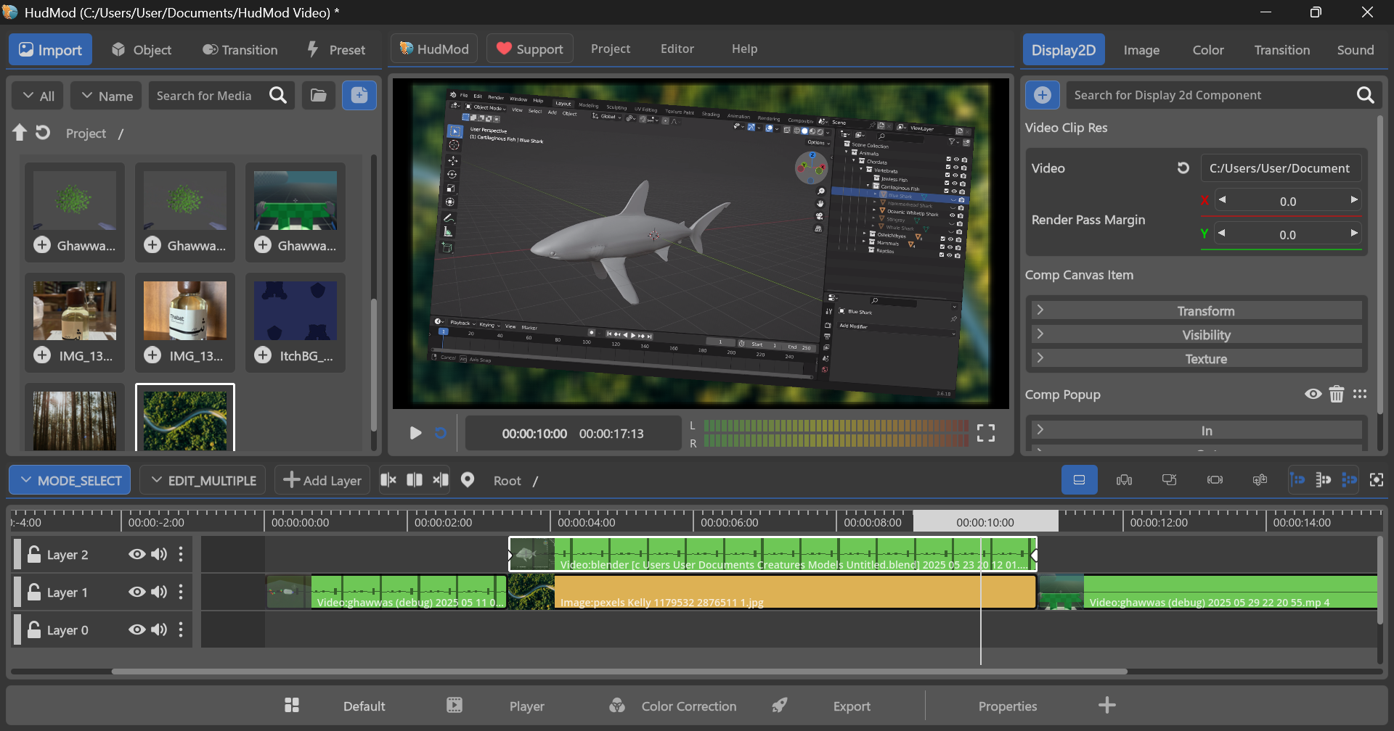The width and height of the screenshot is (1394, 731).
Task: Click the reload icon next to the Video path
Action: pyautogui.click(x=1183, y=168)
